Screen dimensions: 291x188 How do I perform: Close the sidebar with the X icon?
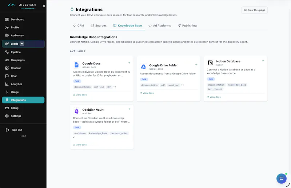44,6
